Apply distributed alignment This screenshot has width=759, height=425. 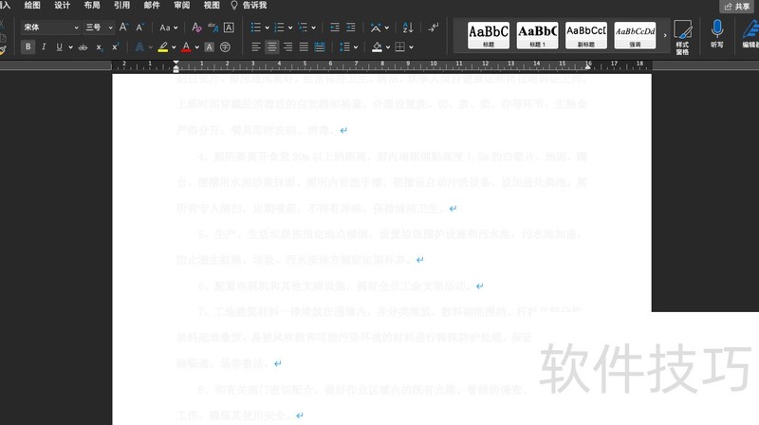[320, 46]
